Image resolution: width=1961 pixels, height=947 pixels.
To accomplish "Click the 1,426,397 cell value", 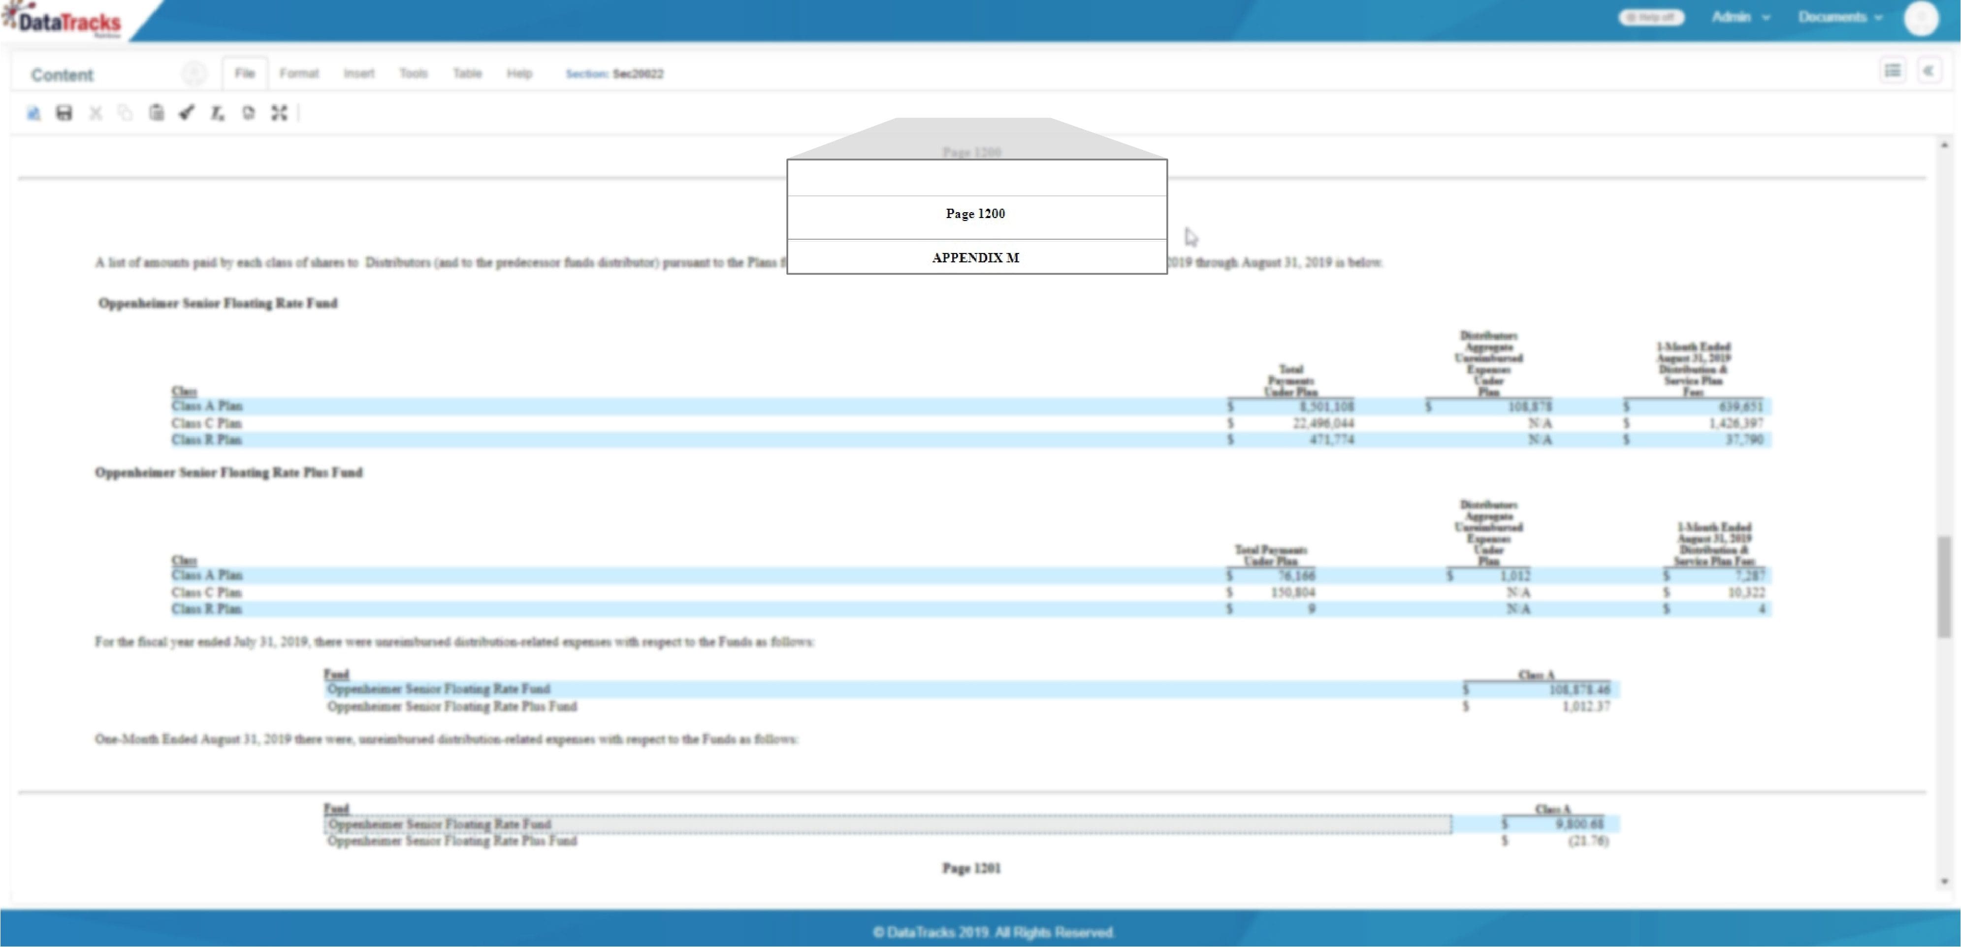I will (x=1736, y=422).
